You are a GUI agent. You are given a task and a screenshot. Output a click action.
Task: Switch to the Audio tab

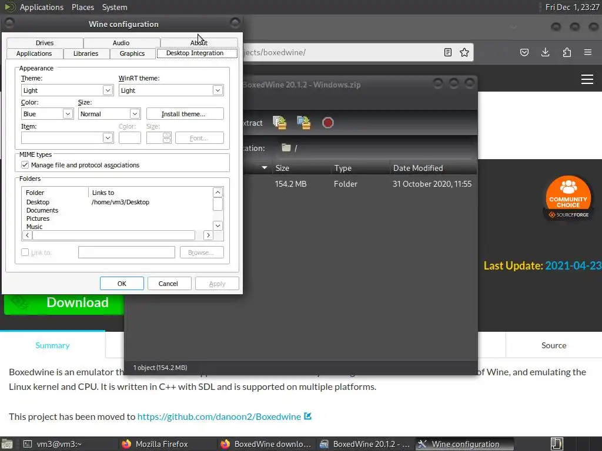pos(121,42)
